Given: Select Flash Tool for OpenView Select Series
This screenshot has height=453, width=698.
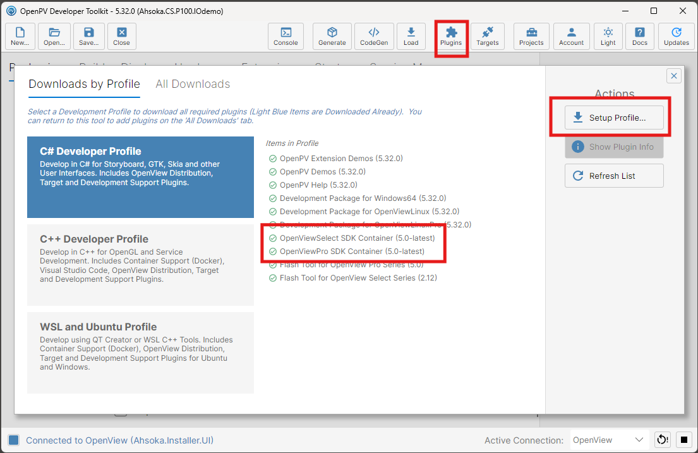Looking at the screenshot, I should 358,278.
